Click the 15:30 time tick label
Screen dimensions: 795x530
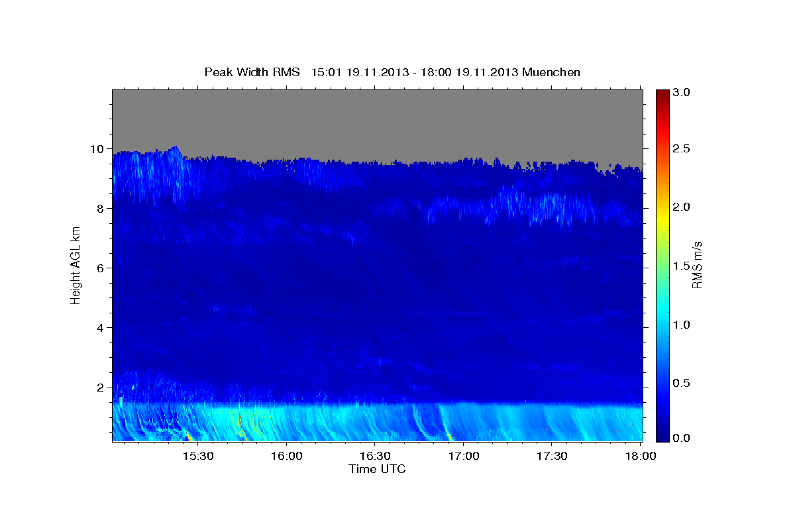(197, 456)
